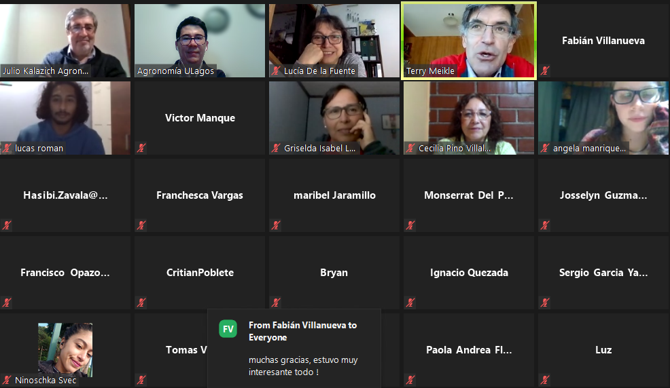Screen dimensions: 670x388
Task: Click the muted microphone icon on Fabián Villanueva's tile
Action: tap(545, 71)
